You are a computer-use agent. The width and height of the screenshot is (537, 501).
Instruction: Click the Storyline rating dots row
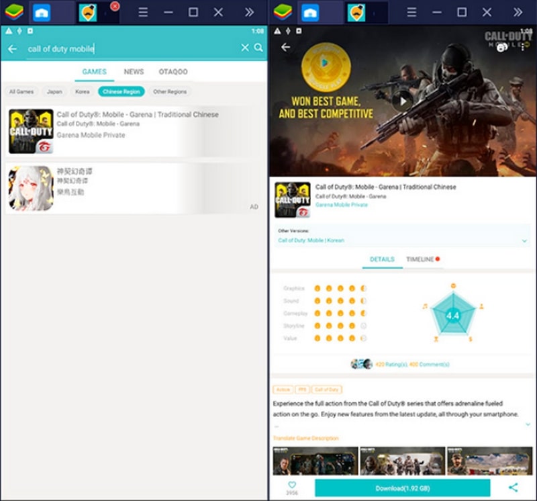coord(340,326)
